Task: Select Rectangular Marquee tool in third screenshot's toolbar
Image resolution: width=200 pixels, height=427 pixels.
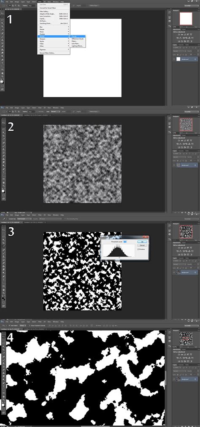Action: click(x=3, y=233)
